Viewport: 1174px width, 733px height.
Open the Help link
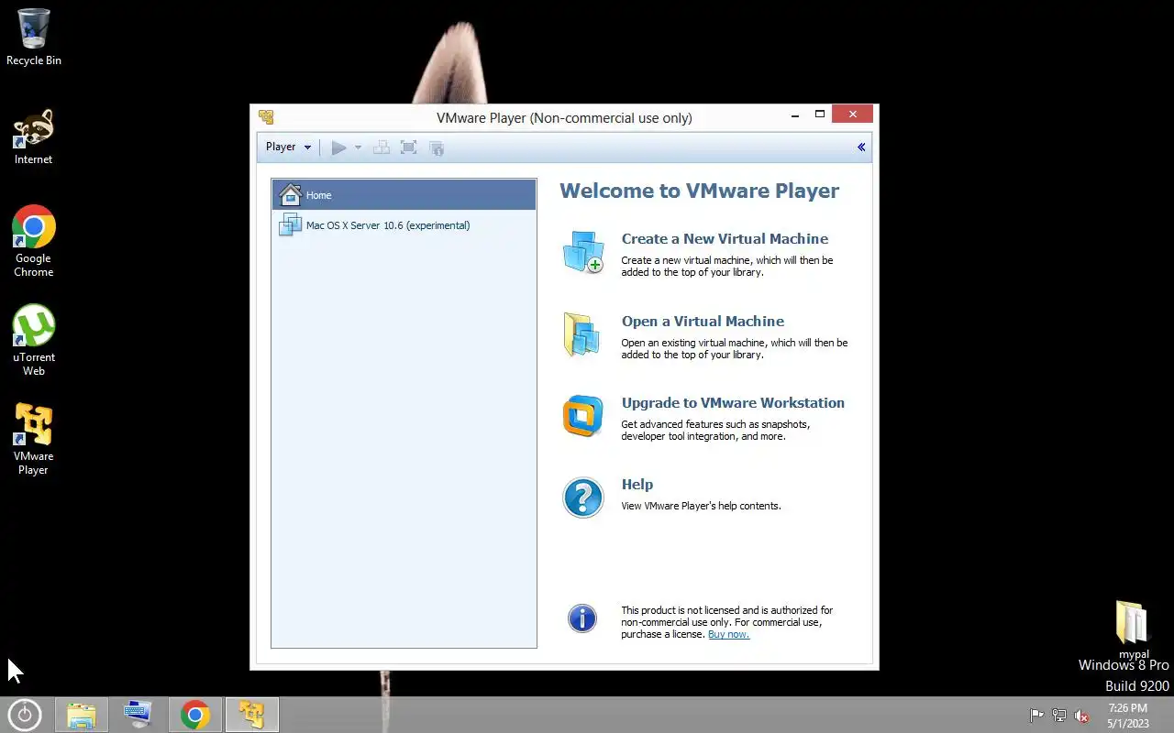click(637, 485)
